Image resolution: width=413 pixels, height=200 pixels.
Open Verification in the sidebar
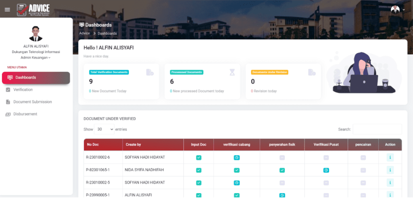pos(23,90)
